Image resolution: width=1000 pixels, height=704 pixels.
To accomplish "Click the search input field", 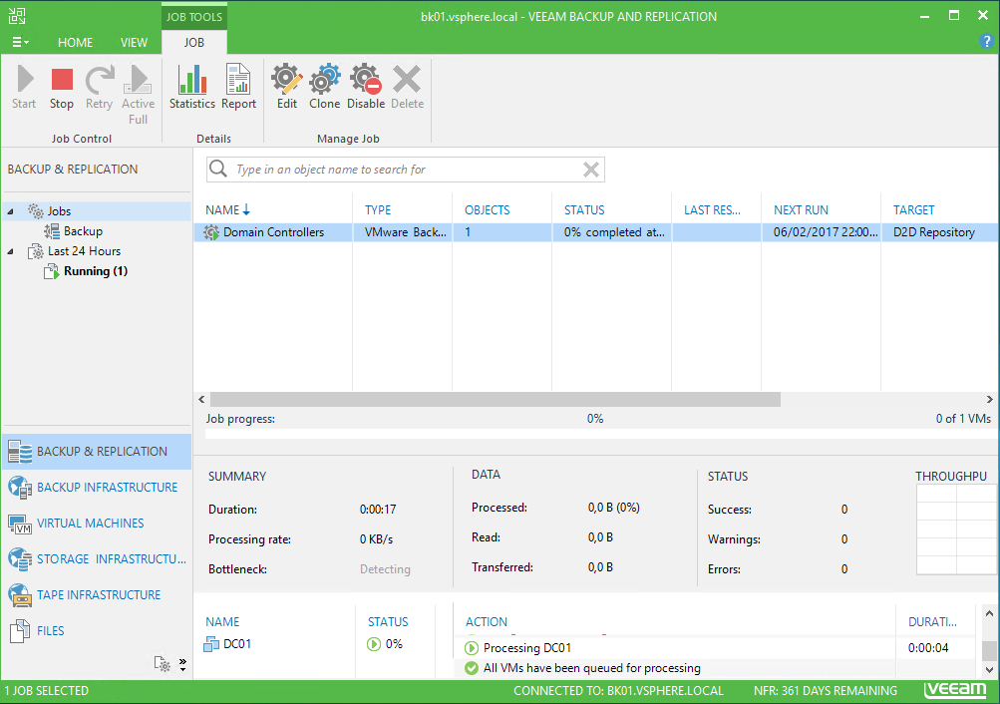I will [x=406, y=170].
